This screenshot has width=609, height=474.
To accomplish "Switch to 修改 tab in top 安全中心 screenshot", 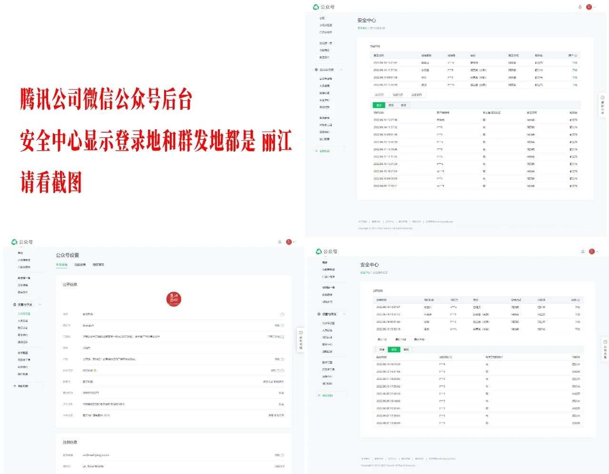I will [x=403, y=105].
